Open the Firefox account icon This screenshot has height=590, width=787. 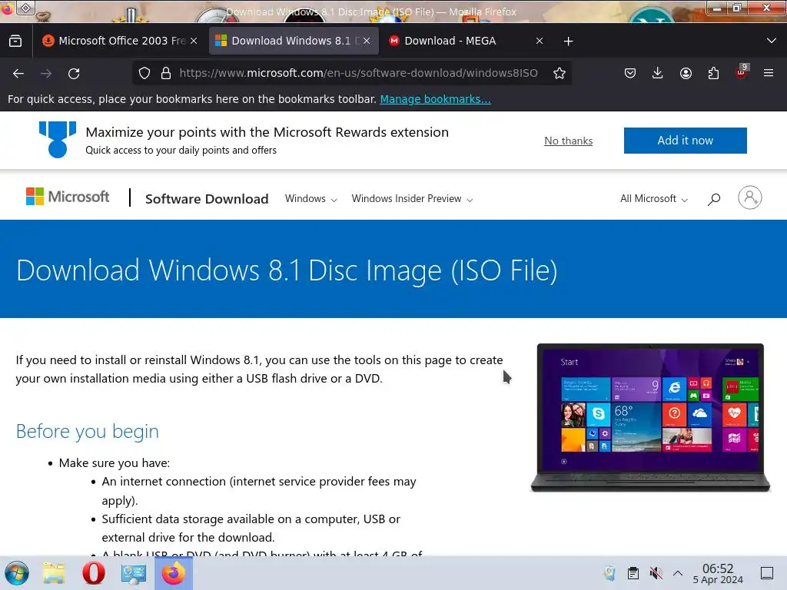tap(686, 73)
